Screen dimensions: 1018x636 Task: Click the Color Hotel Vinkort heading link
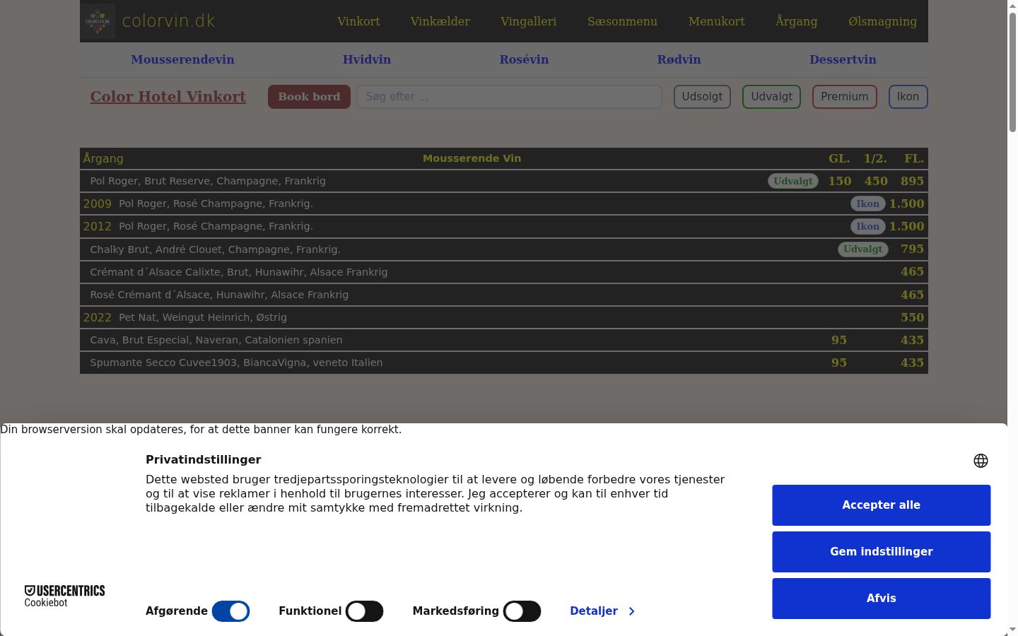tap(168, 97)
